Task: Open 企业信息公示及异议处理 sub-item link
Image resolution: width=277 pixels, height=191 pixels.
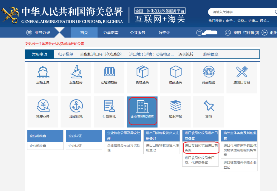Action: click(124, 148)
